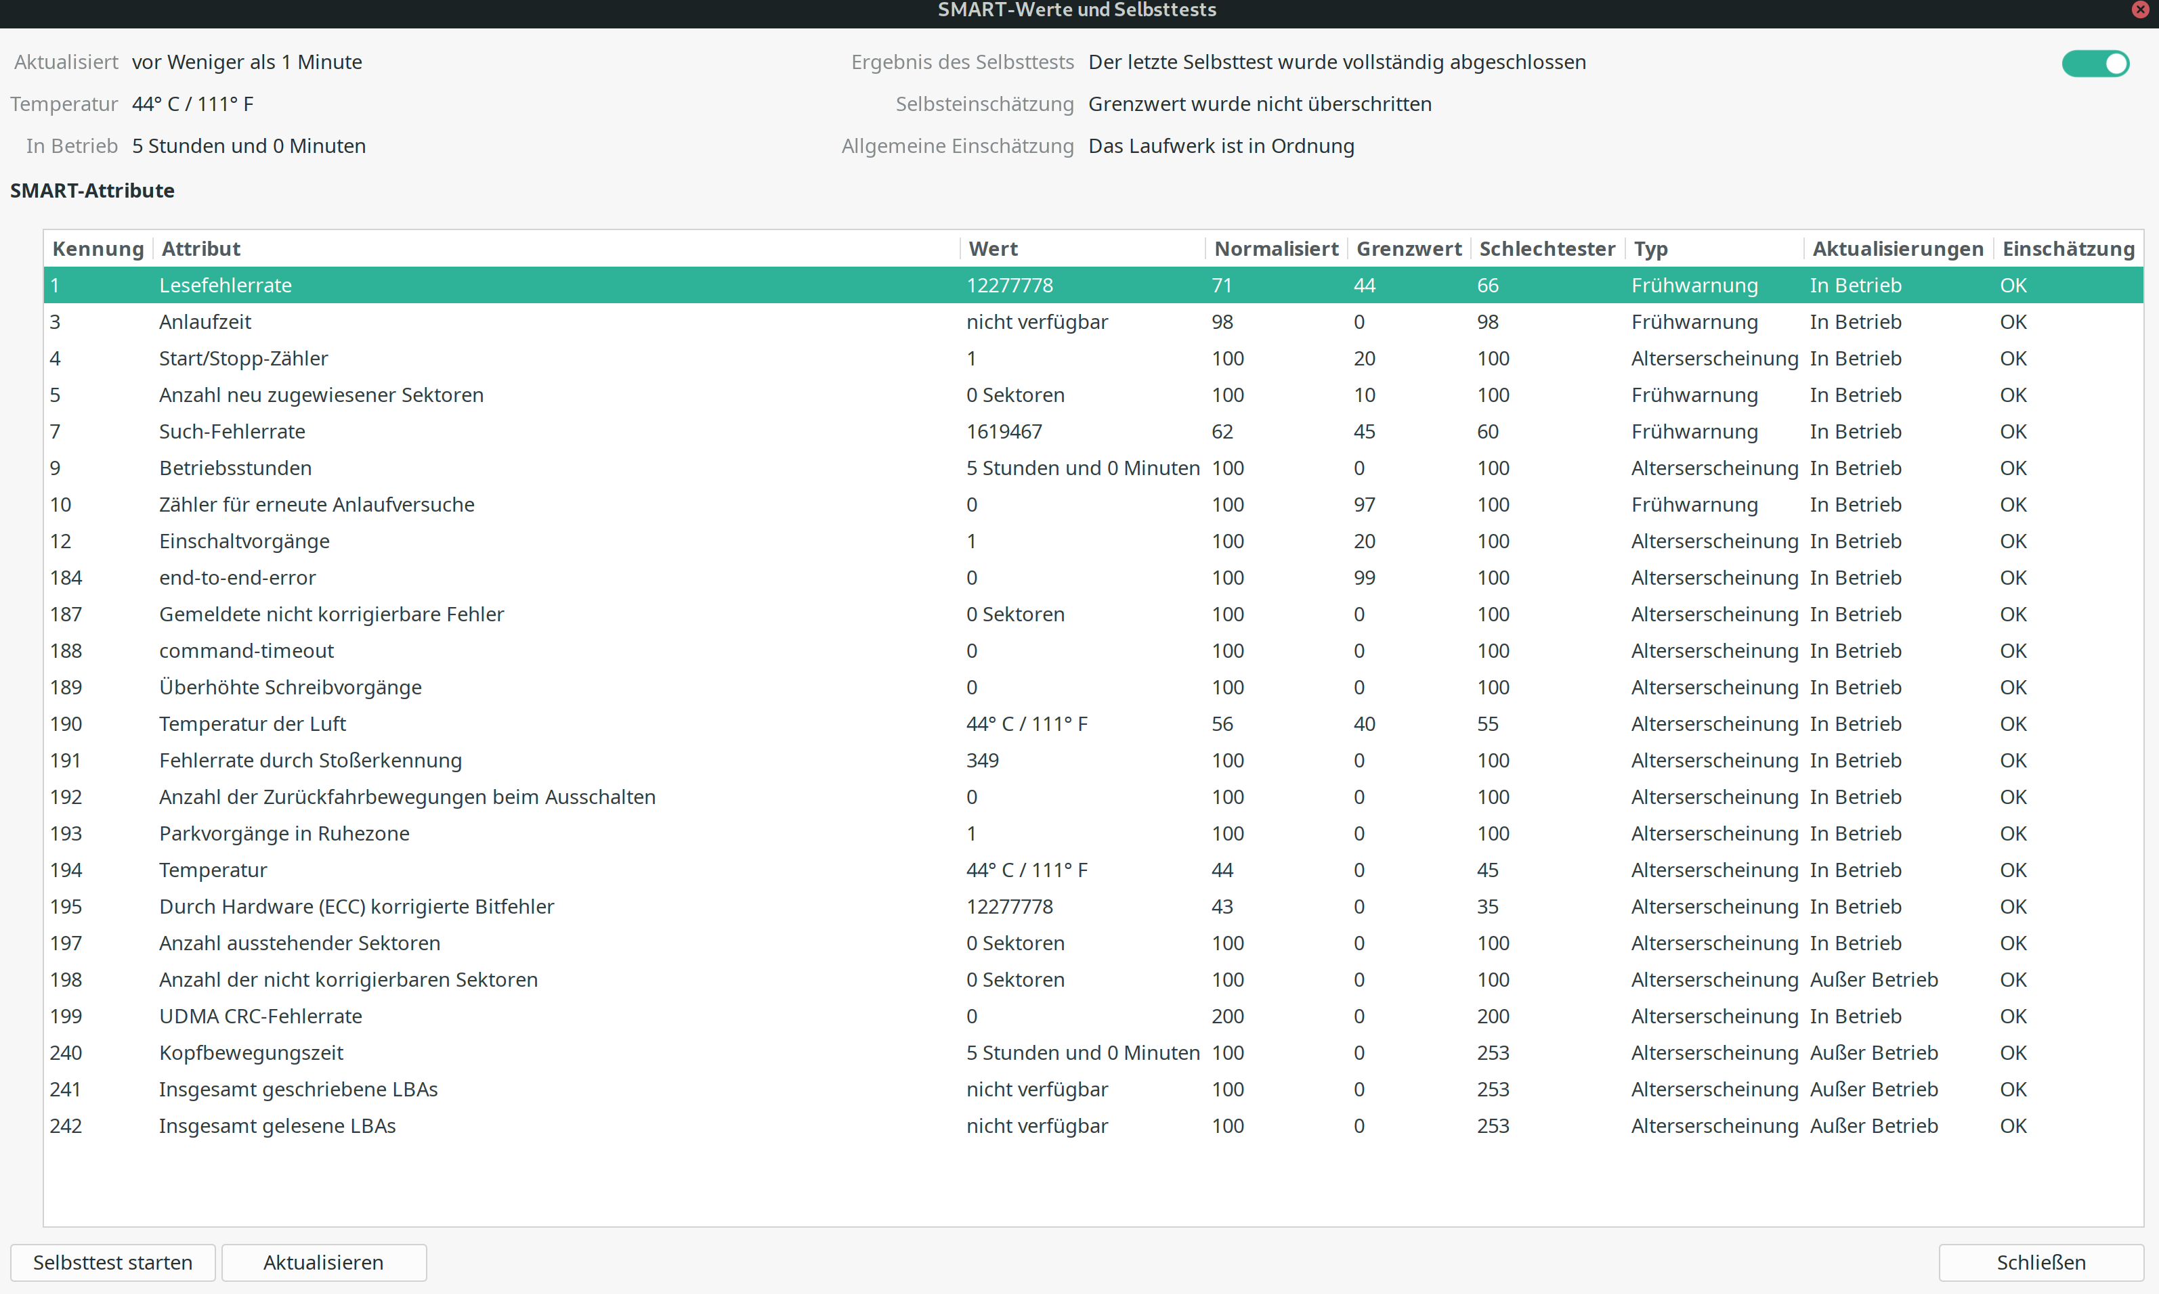Click the Grenzwert column header
Screen dimensions: 2159x1294
[x=1408, y=248]
